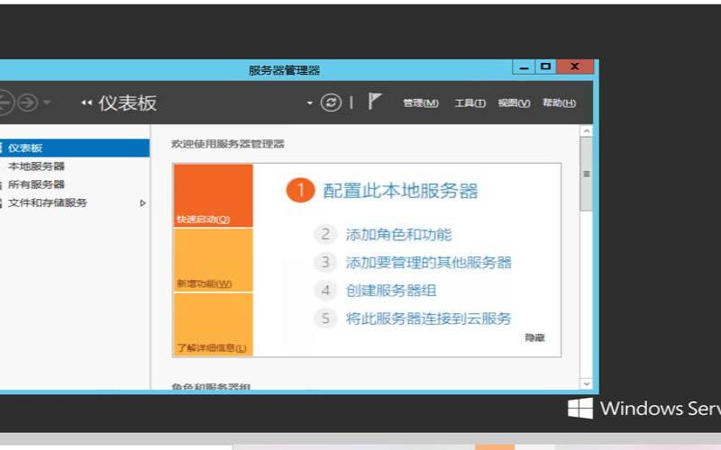Click 隐藏 to hide the welcome tile
The height and width of the screenshot is (450, 721).
[x=534, y=338]
